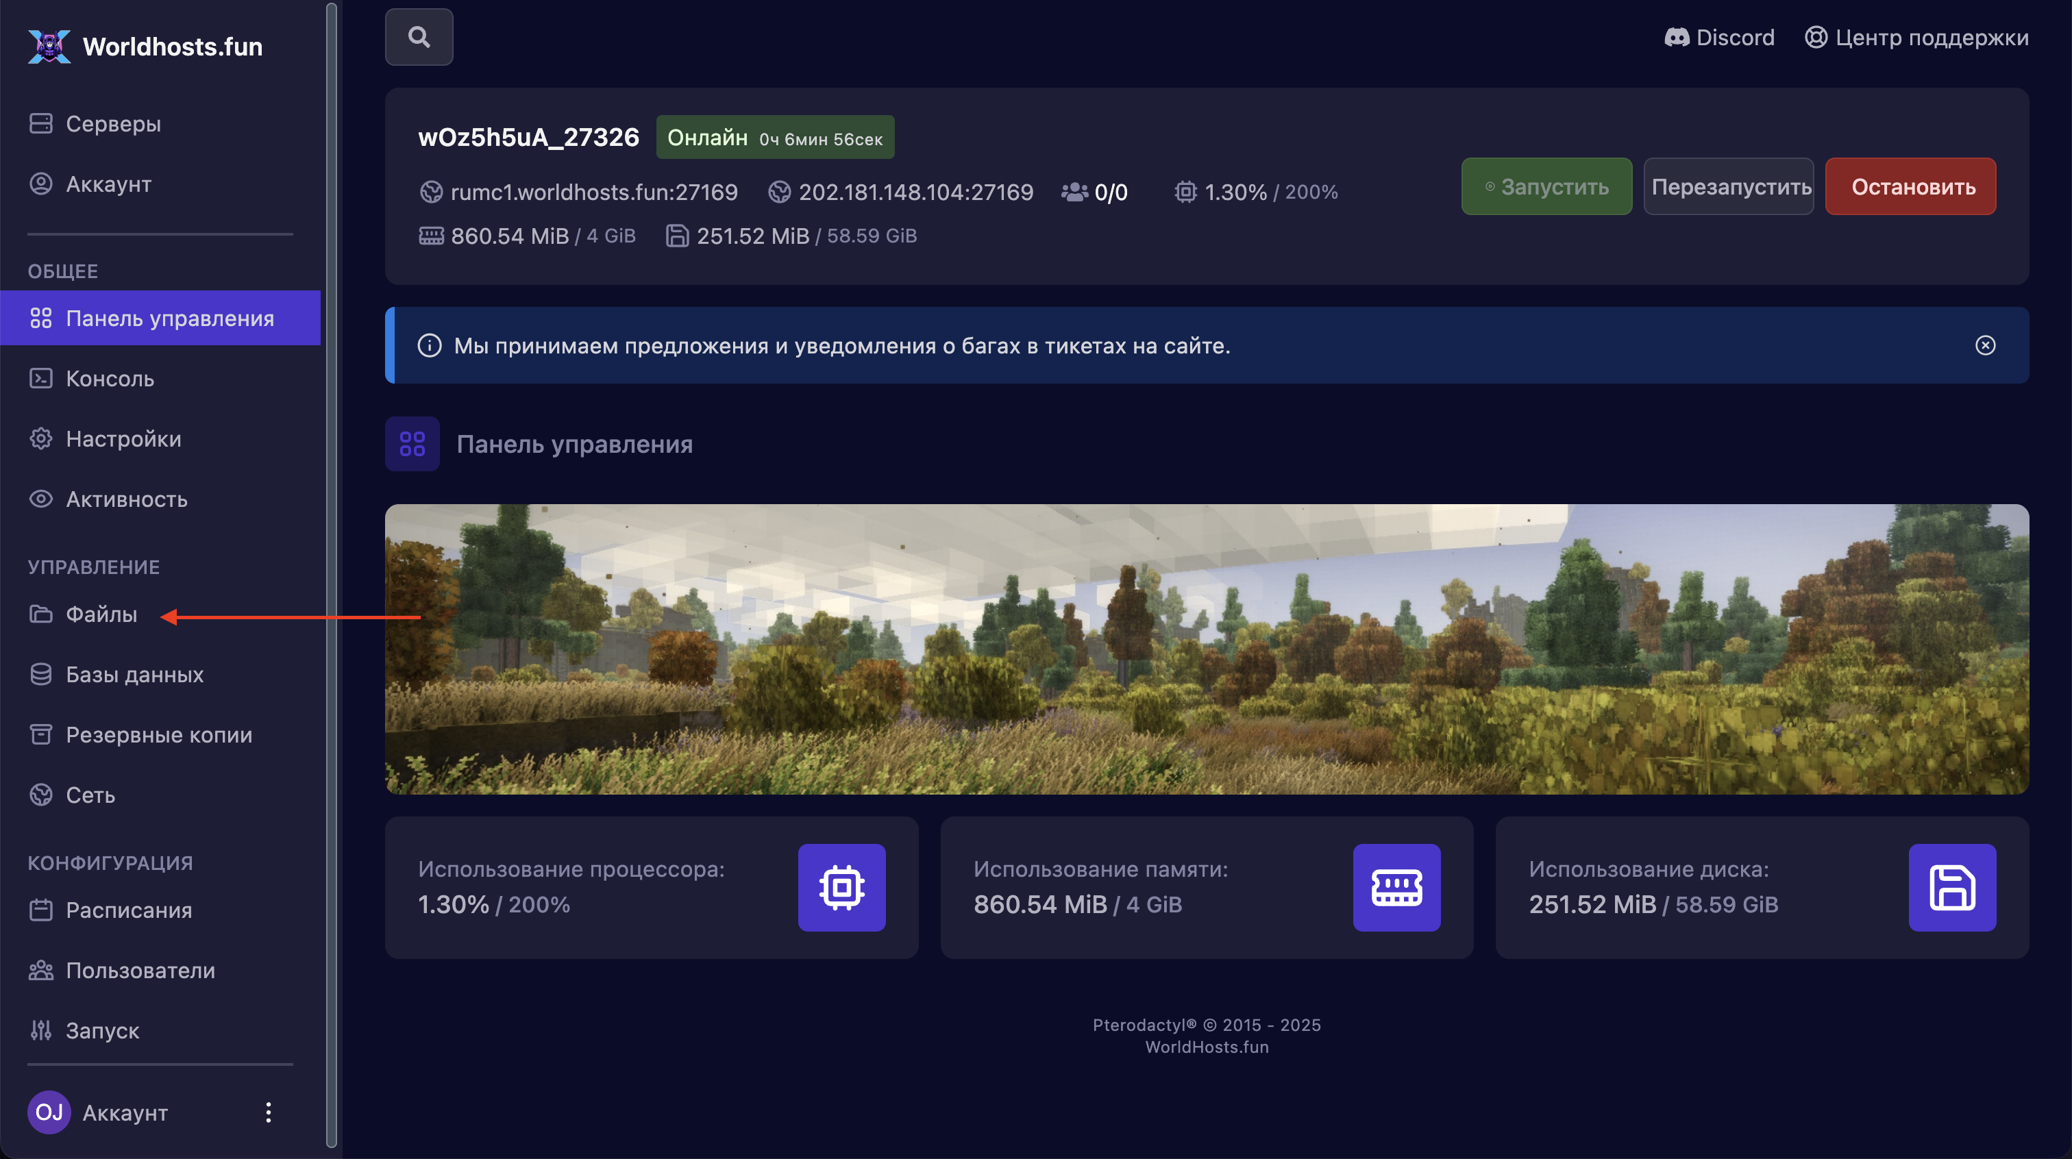
Task: Click the CPU usage chip icon tile
Action: coord(841,887)
